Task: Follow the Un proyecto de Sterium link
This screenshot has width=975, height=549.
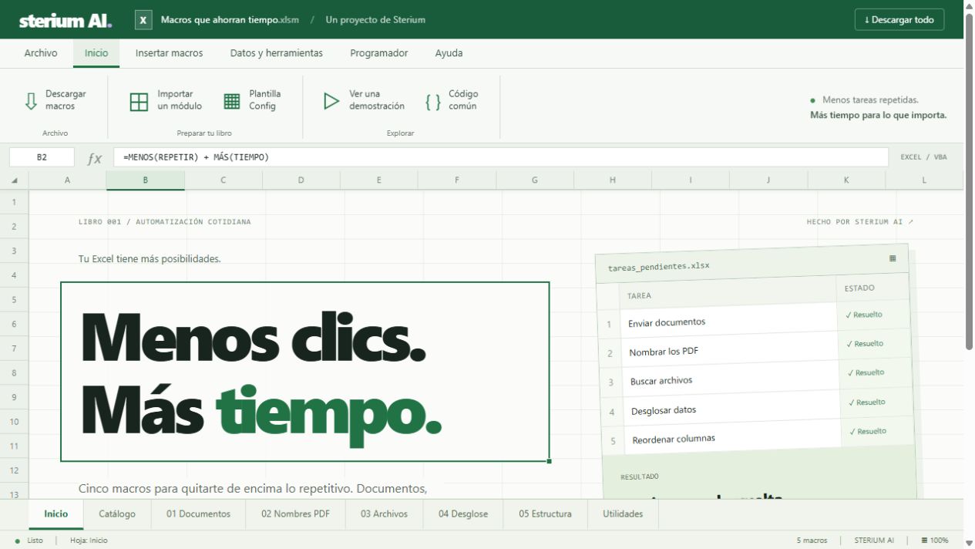Action: pos(375,20)
